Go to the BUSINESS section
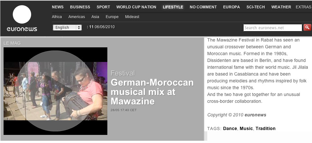The width and height of the screenshot is (312, 143). (80, 7)
